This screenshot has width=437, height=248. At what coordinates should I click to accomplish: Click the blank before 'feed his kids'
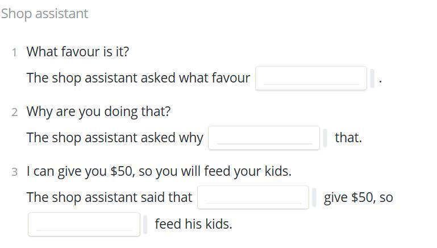(84, 224)
